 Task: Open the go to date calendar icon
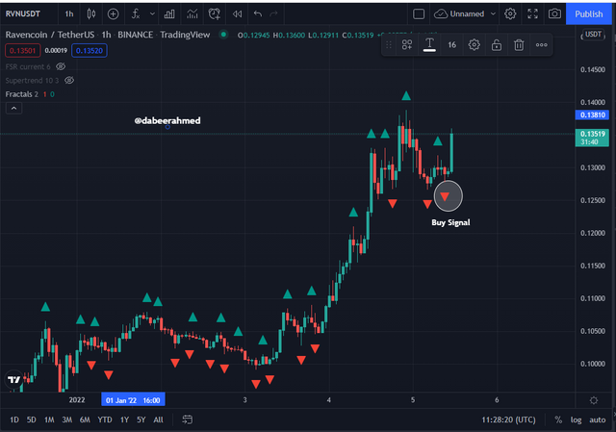tap(188, 419)
